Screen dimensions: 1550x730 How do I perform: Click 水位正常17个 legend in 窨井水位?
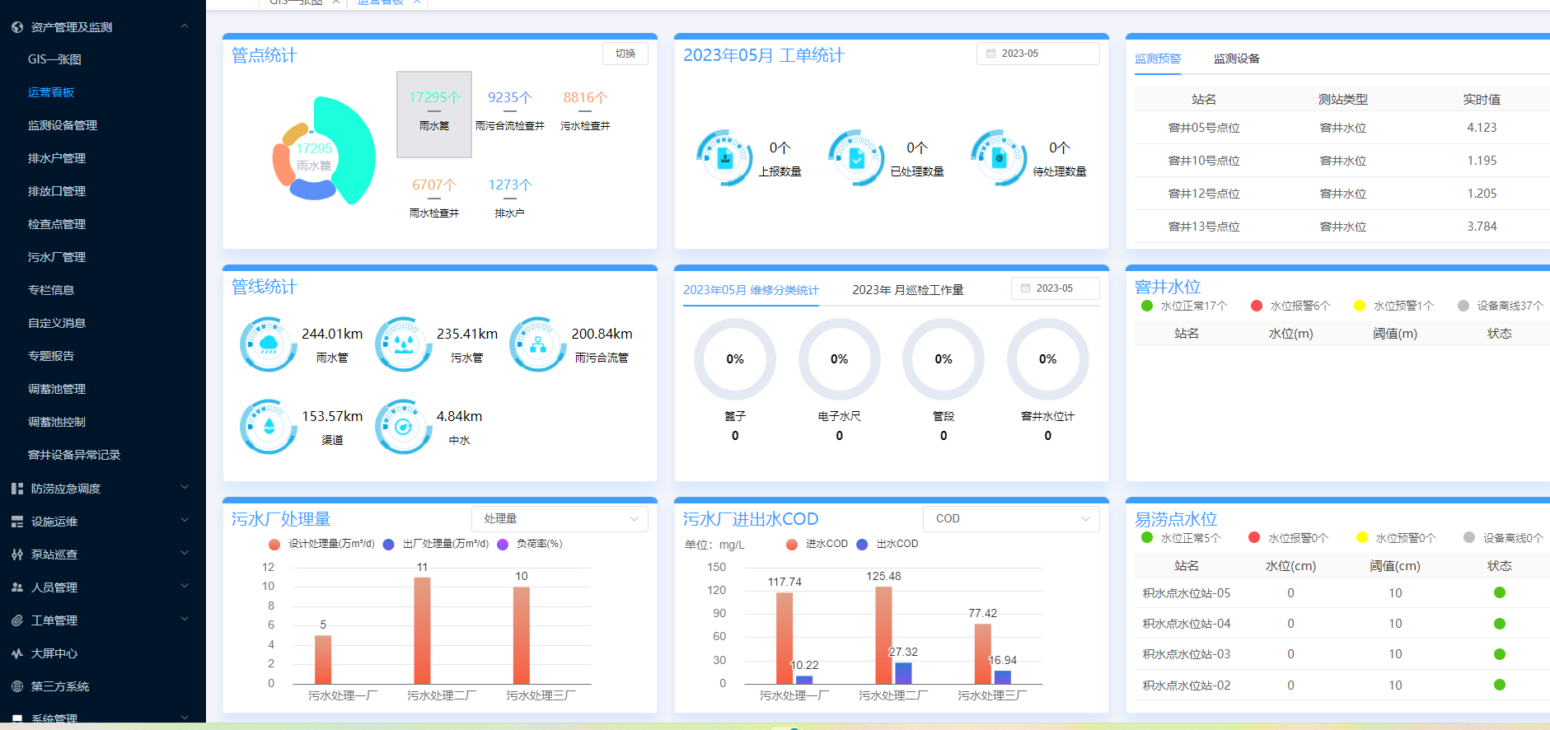pos(1184,306)
